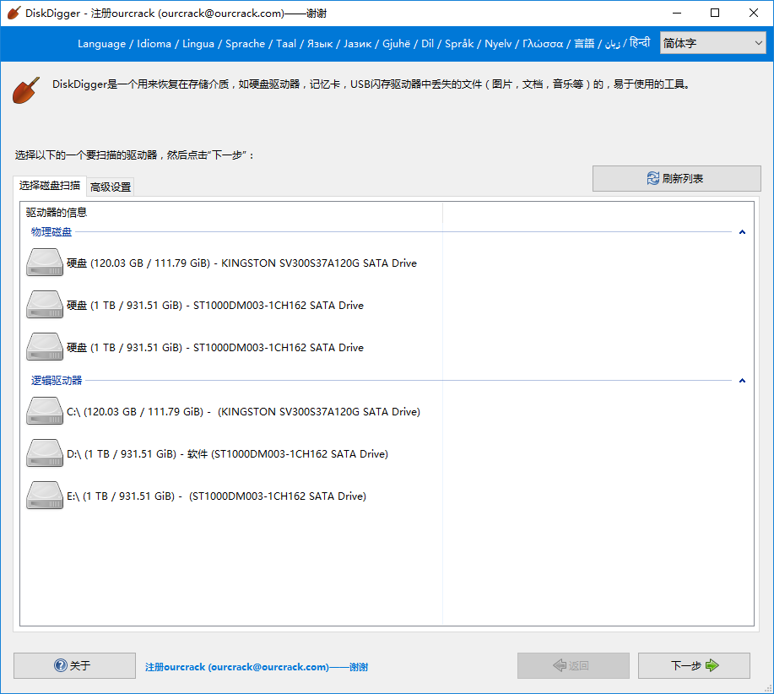Click the 物理磁盘 group header
774x694 pixels.
pos(51,232)
